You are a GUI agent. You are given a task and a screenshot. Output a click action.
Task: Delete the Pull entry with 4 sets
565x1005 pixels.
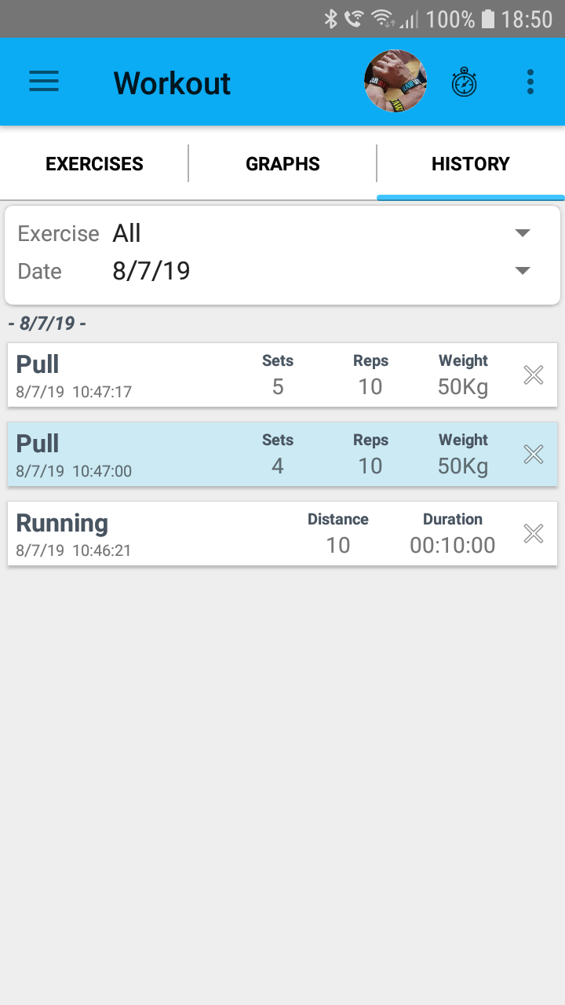tap(534, 454)
